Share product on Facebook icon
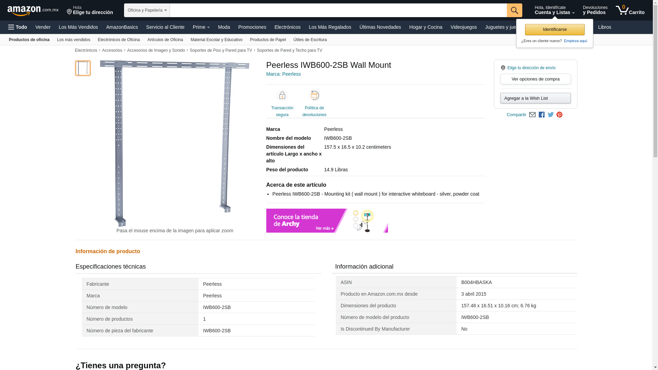Image resolution: width=658 pixels, height=370 pixels. (x=541, y=115)
